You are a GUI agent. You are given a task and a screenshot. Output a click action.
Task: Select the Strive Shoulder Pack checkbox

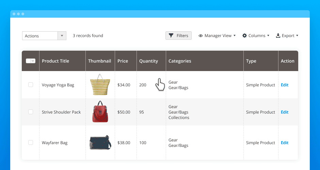(31, 112)
